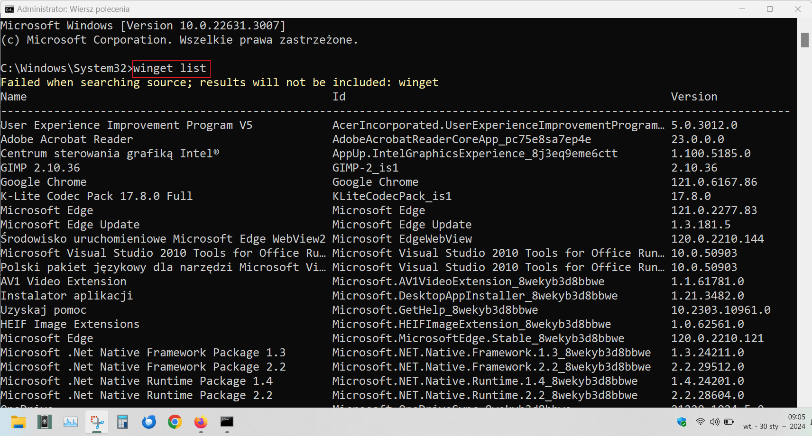The width and height of the screenshot is (812, 436).
Task: Click 'Microsoft.DesktopAppInstaller_8wekyb3d8bbwe' Id
Action: click(475, 296)
